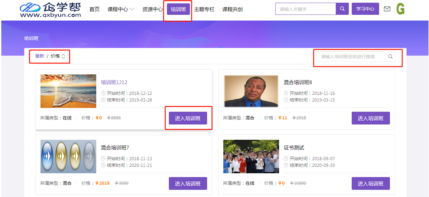429x197 pixels.
Task: Open the 主题专栏 menu item
Action: pos(204,9)
